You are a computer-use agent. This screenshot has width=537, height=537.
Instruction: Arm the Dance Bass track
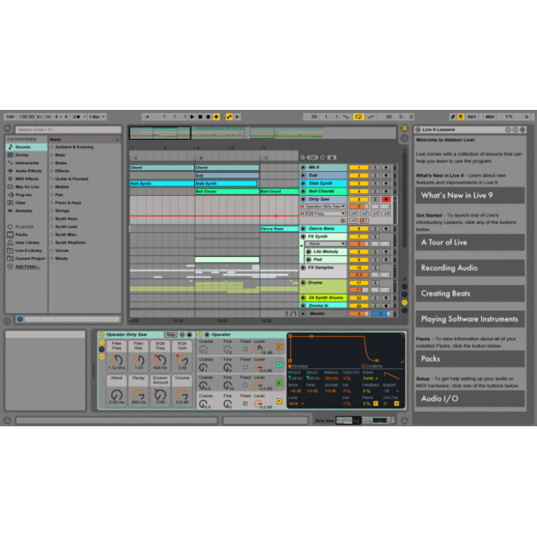pos(386,228)
